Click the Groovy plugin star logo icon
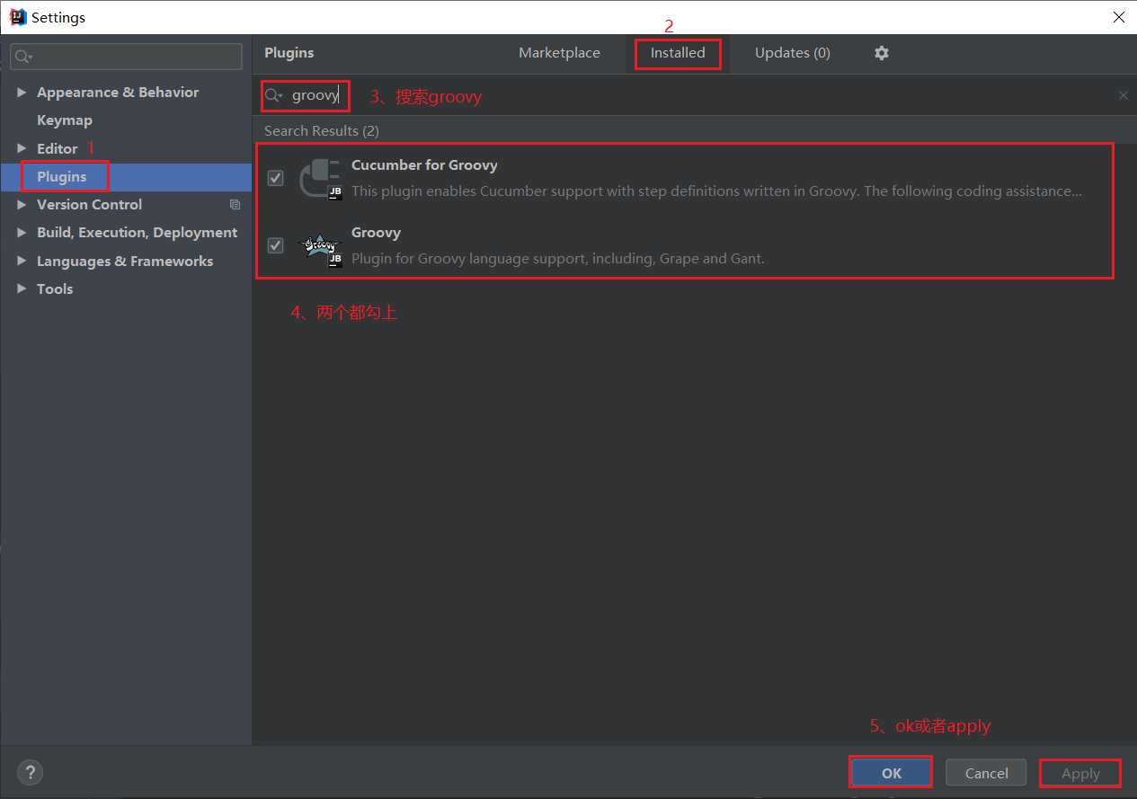1137x799 pixels. 321,245
